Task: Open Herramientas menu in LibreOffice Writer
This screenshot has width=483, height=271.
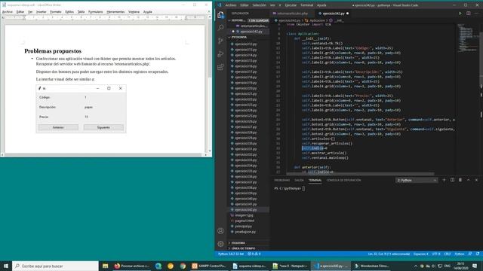Action: (115, 12)
